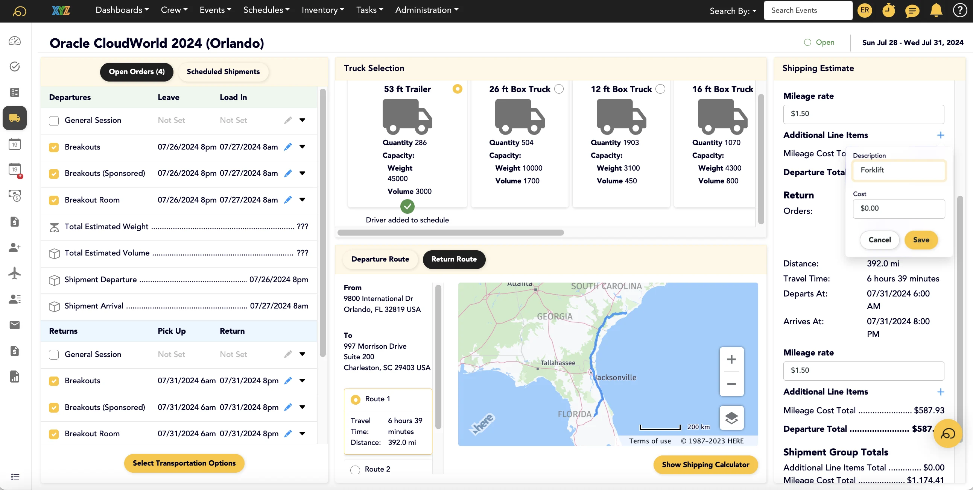Viewport: 973px width, 490px height.
Task: Open the Inventory menu
Action: 322,10
